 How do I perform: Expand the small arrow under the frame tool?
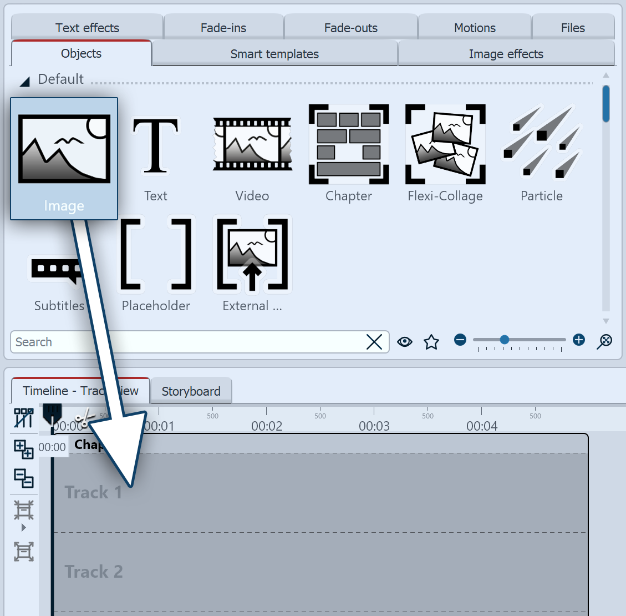coord(23,527)
